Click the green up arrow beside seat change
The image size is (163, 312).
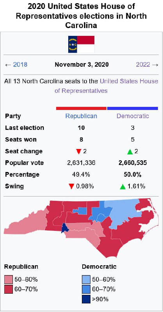pyautogui.click(x=130, y=152)
